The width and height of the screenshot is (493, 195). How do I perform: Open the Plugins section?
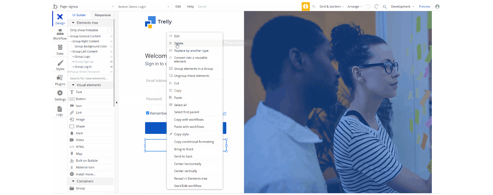60,80
